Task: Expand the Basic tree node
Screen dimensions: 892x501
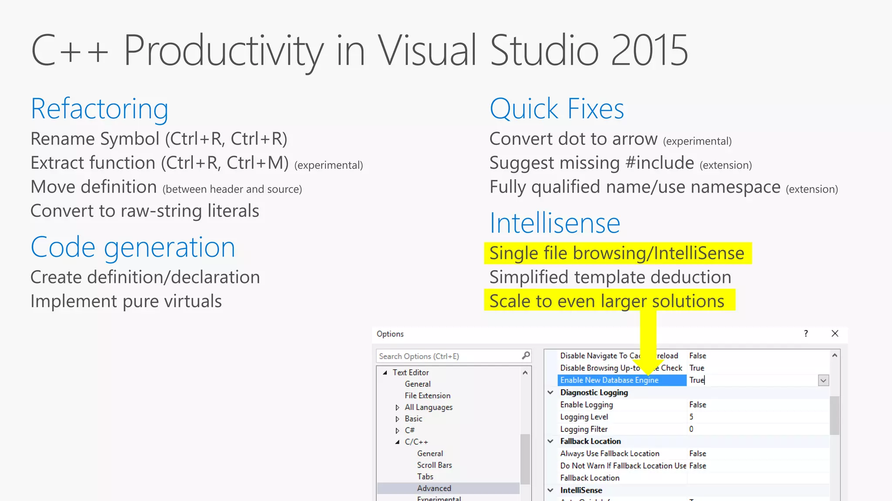Action: [x=397, y=419]
